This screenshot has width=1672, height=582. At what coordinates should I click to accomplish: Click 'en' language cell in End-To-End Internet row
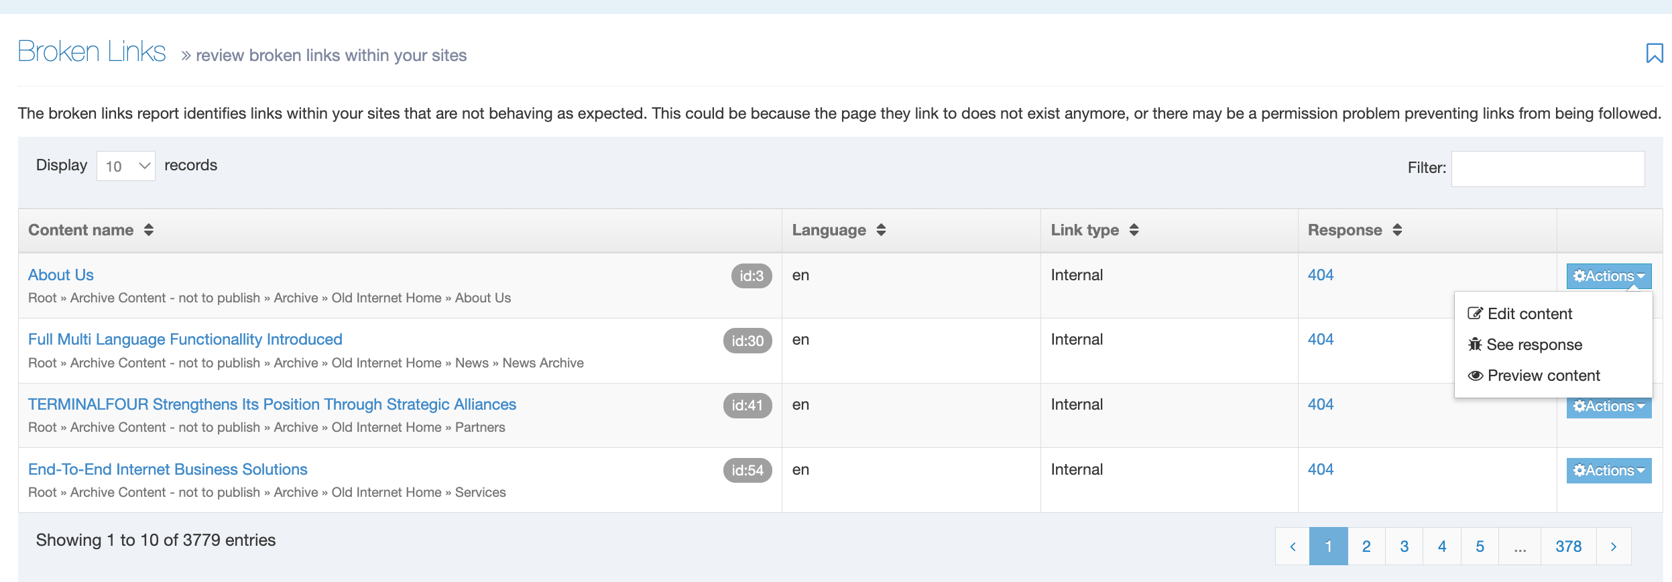click(x=800, y=469)
